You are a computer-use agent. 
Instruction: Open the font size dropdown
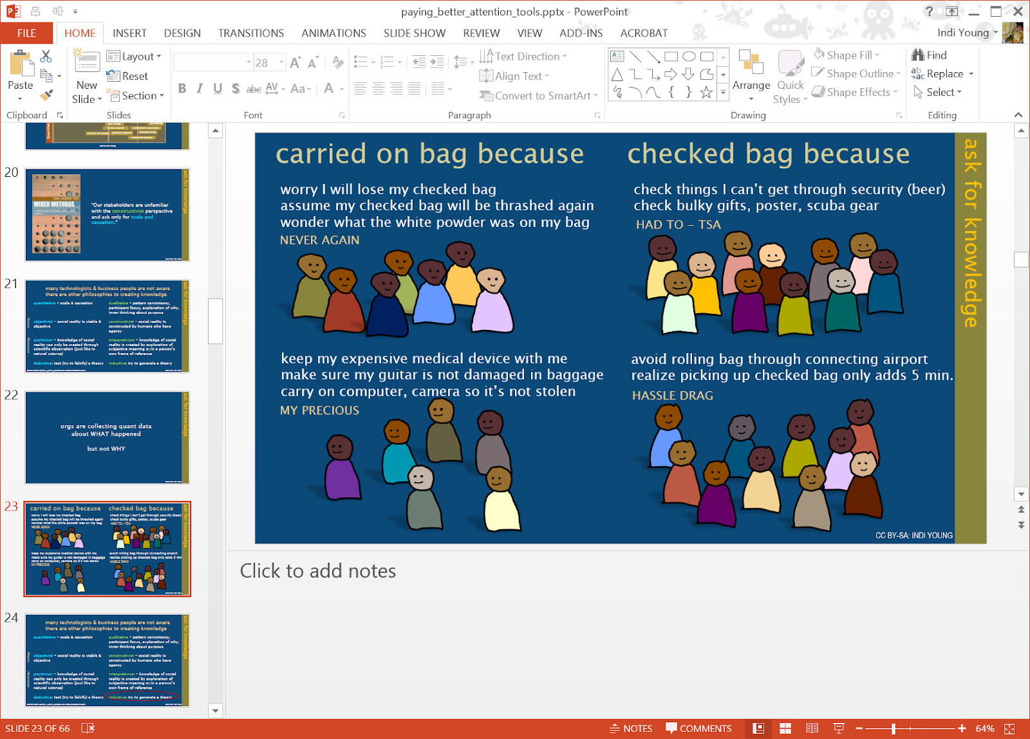click(281, 62)
